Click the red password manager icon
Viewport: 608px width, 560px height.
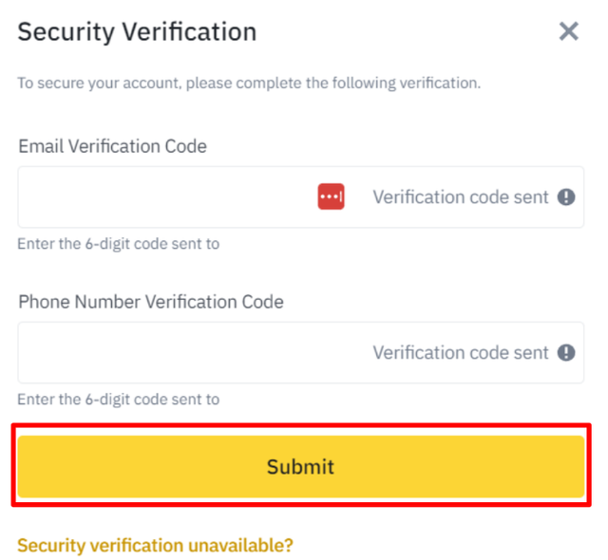pos(331,196)
